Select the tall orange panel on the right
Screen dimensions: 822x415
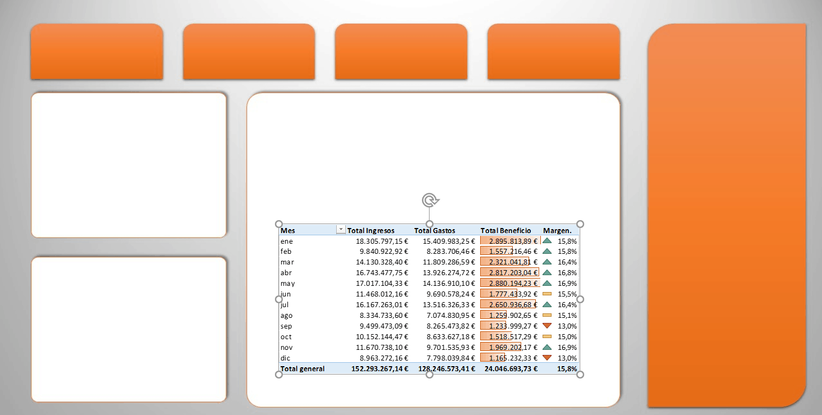coord(727,215)
